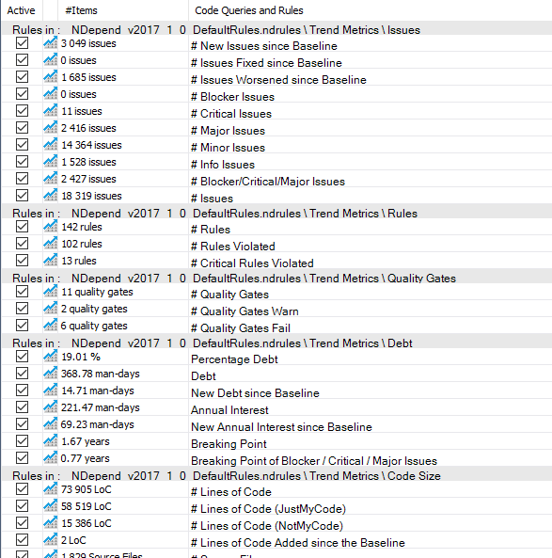Click trend icon next to 2 416 issues
This screenshot has height=558, width=552.
pyautogui.click(x=50, y=127)
